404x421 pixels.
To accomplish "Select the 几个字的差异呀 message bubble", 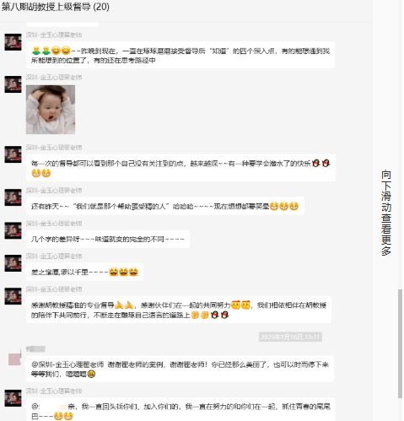I will point(108,239).
